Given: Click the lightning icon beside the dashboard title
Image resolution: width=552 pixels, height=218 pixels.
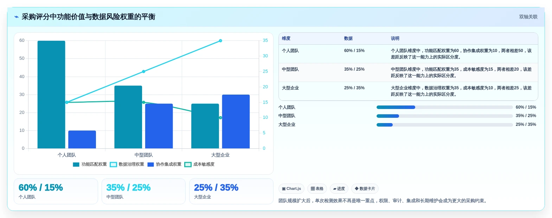Looking at the screenshot, I should pyautogui.click(x=16, y=17).
